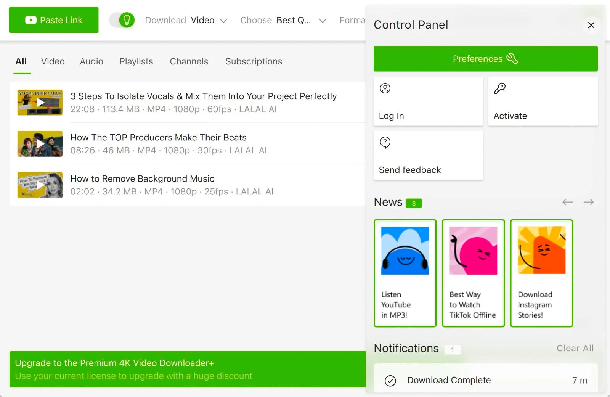The image size is (610, 397).
Task: Click the YouTube logo in Paste Link button
Action: point(30,20)
